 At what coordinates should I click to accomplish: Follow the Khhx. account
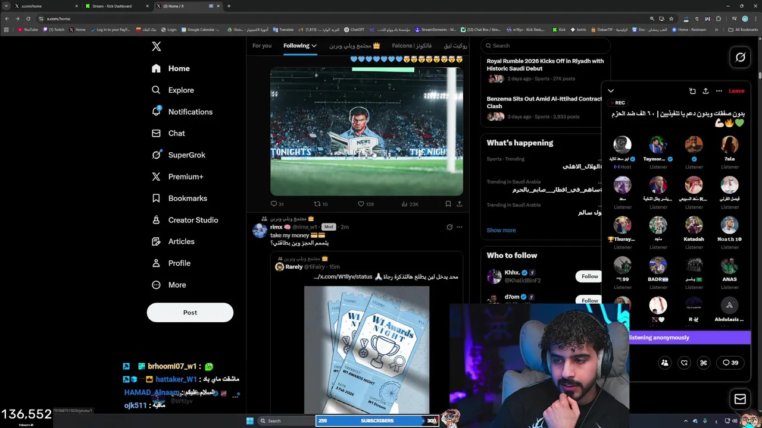coord(589,276)
